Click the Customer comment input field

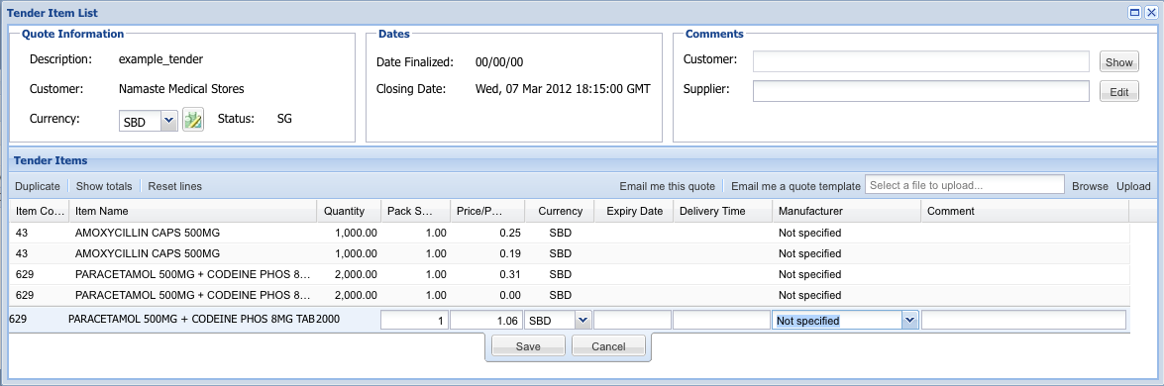(x=920, y=61)
